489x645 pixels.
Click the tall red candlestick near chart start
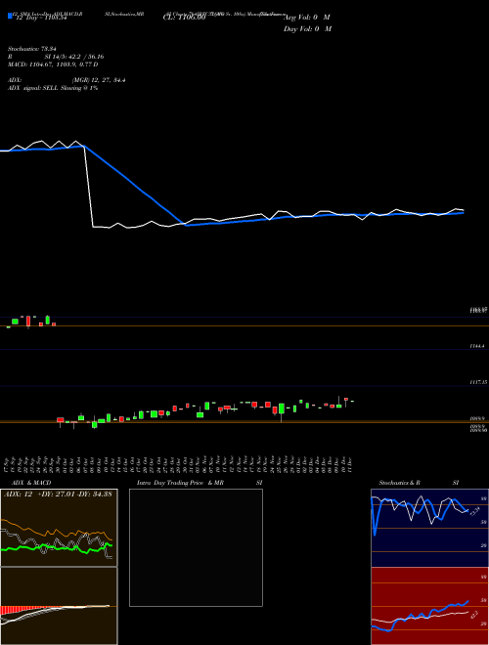click(x=28, y=322)
